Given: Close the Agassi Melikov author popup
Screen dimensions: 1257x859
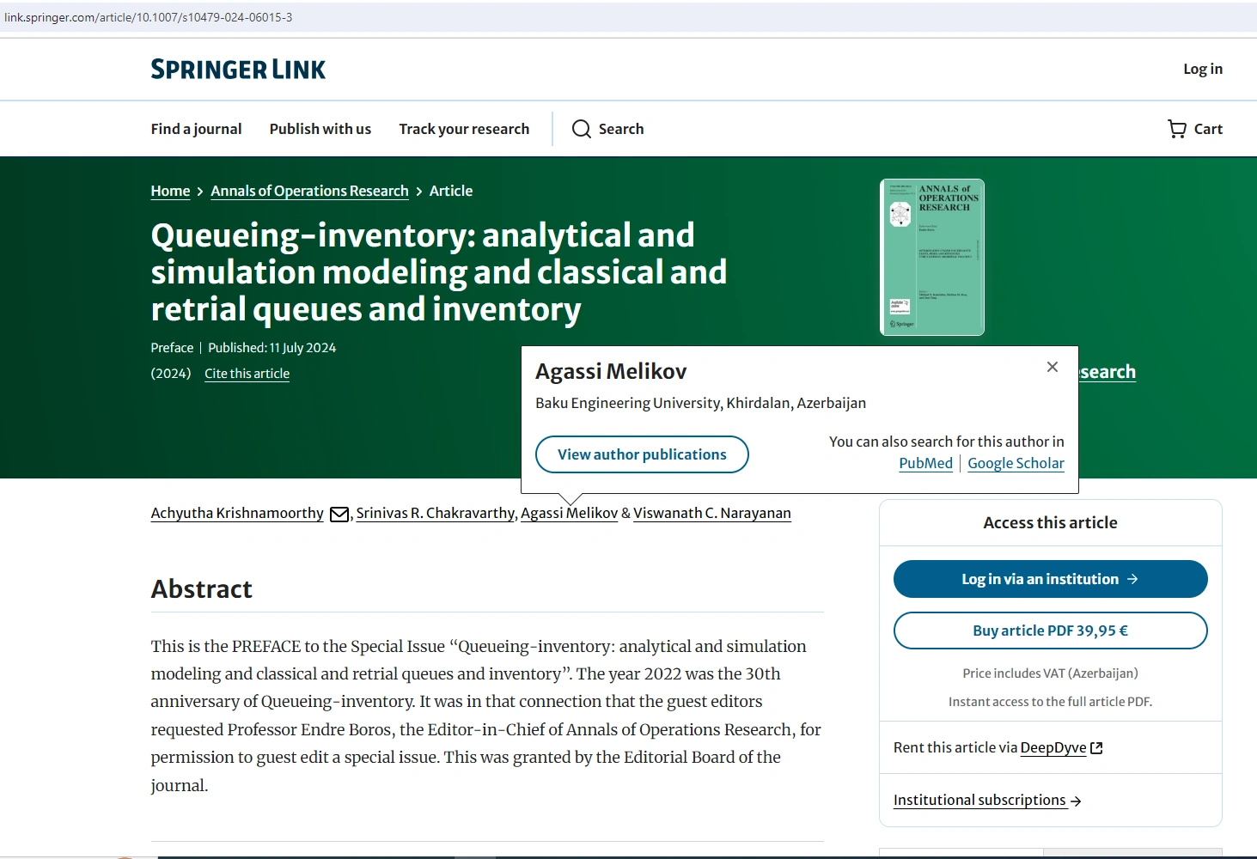Looking at the screenshot, I should (x=1053, y=367).
